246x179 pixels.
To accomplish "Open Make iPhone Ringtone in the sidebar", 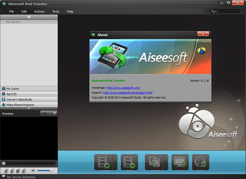I will coord(29,105).
